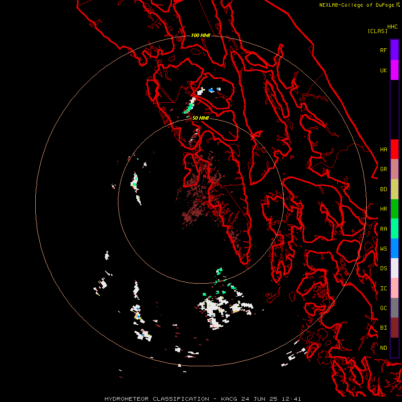The height and width of the screenshot is (402, 402).
Task: Click the 'HA' legend label
Action: click(x=383, y=150)
